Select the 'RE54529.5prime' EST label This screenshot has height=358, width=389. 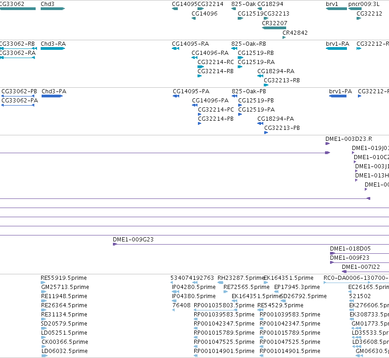click(x=280, y=306)
